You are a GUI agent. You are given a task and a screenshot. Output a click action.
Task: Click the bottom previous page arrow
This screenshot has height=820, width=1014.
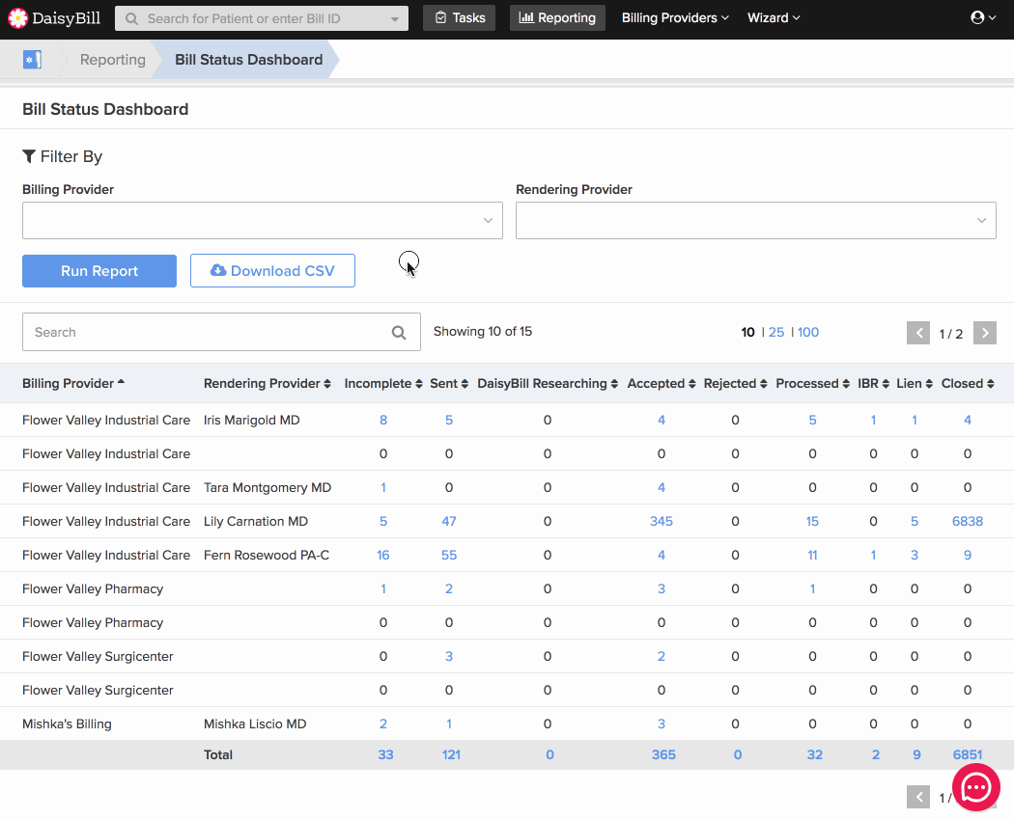(x=918, y=798)
